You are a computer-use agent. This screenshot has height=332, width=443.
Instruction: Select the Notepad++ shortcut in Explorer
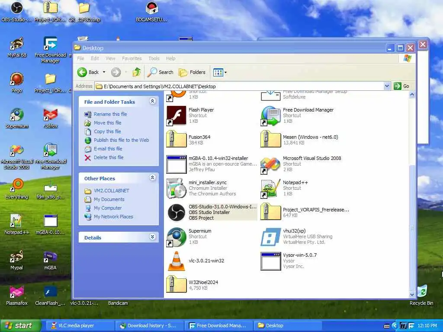(284, 188)
